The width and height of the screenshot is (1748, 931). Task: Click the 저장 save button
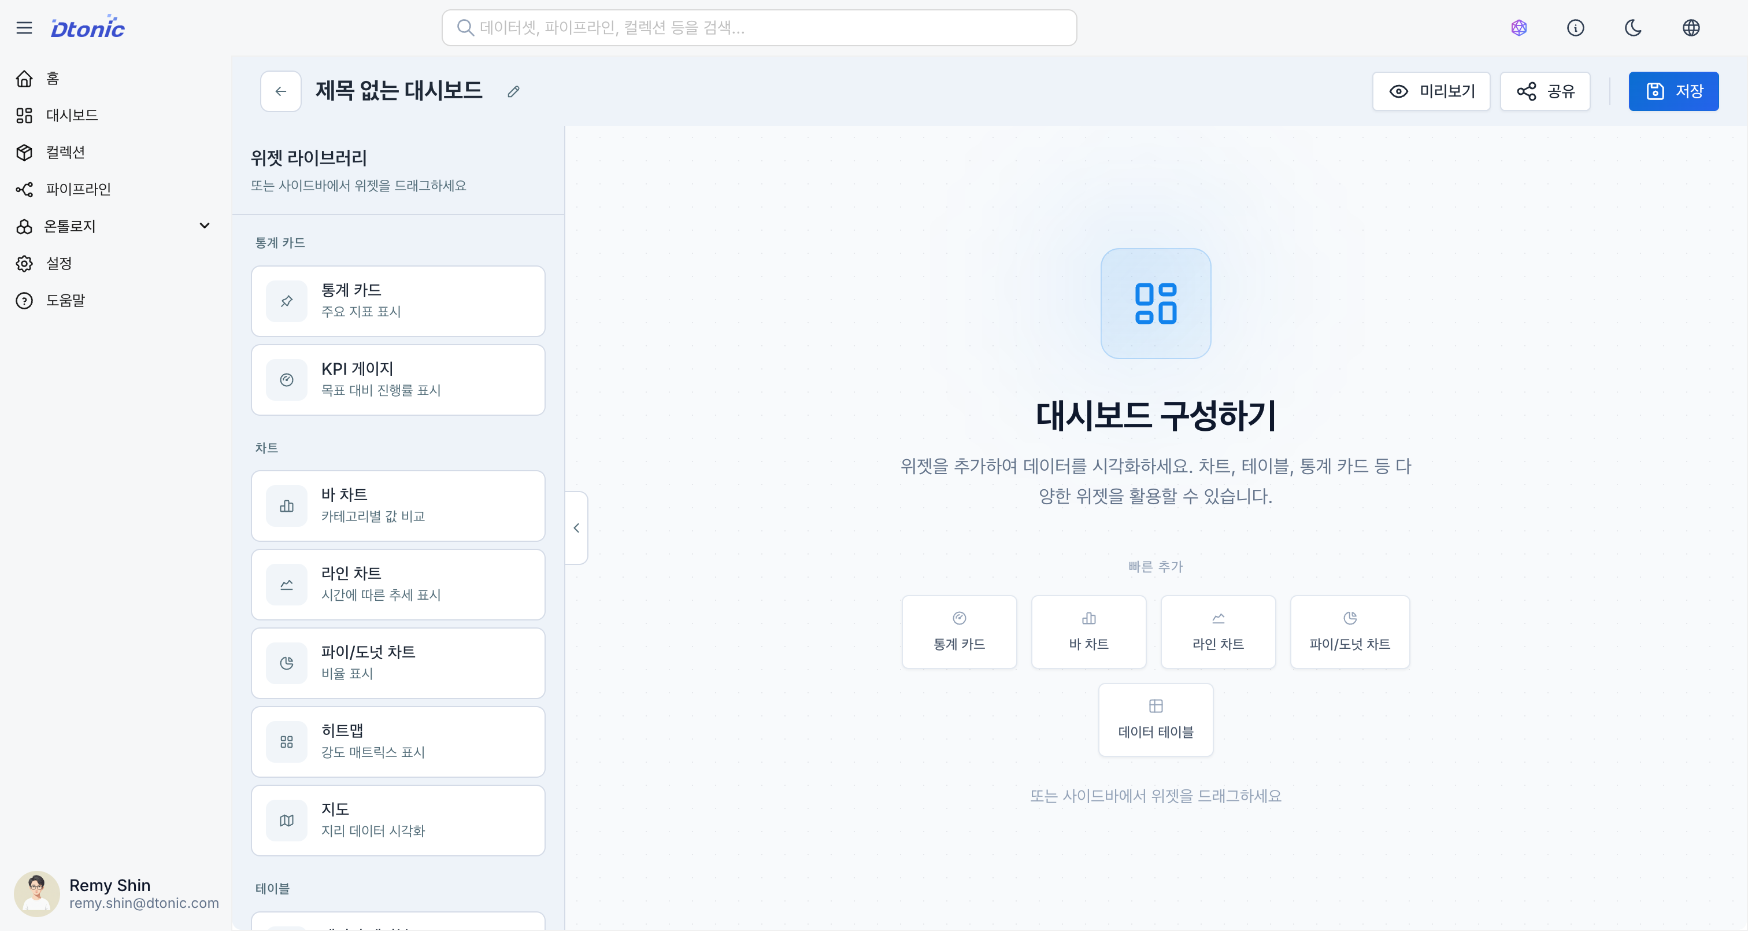1673,92
